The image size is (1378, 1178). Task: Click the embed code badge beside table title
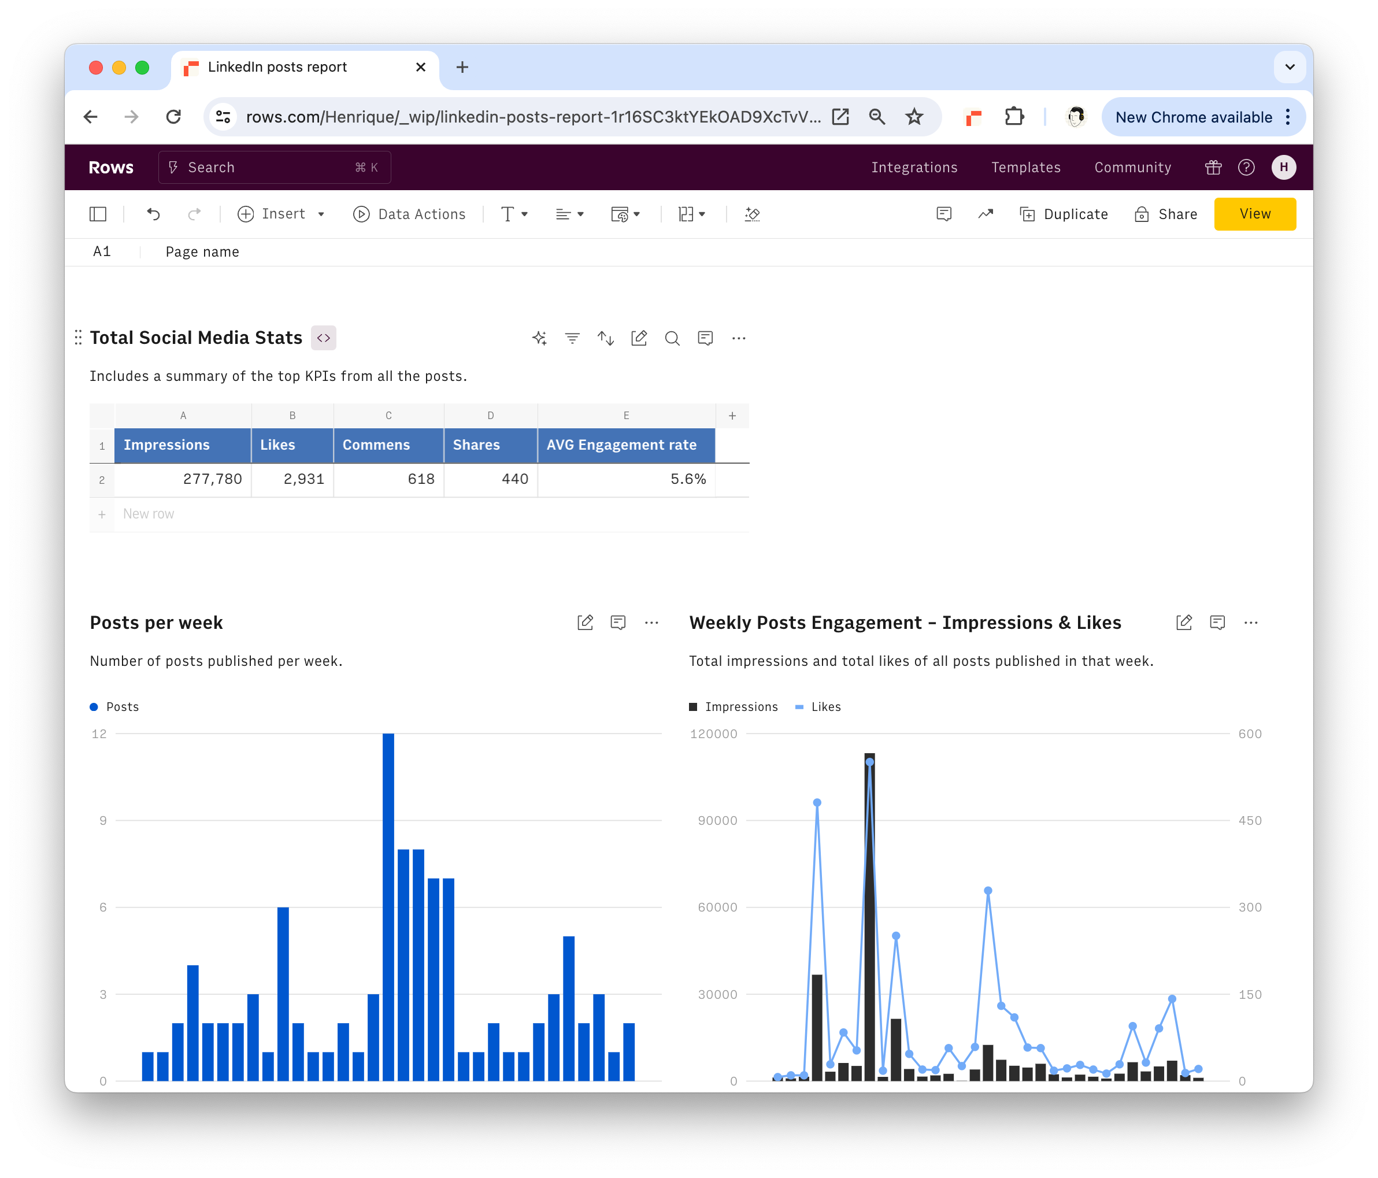[323, 338]
